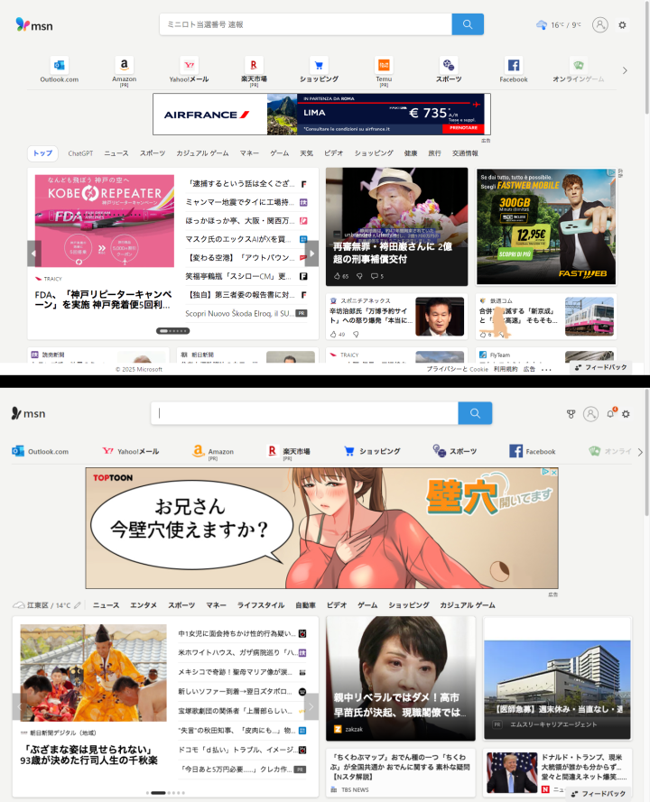Click the empty search field with cursor
650x802 pixels.
(x=307, y=413)
